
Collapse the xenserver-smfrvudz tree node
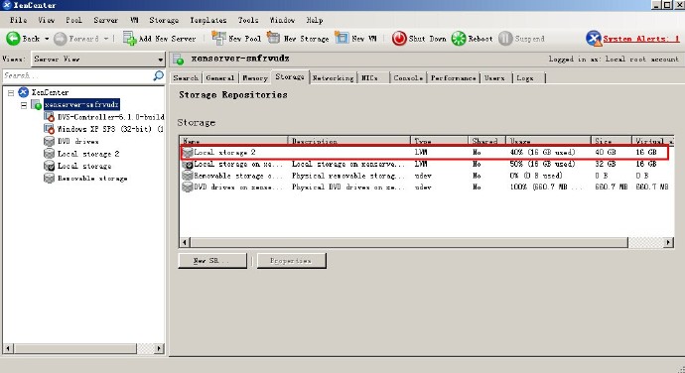pyautogui.click(x=24, y=105)
